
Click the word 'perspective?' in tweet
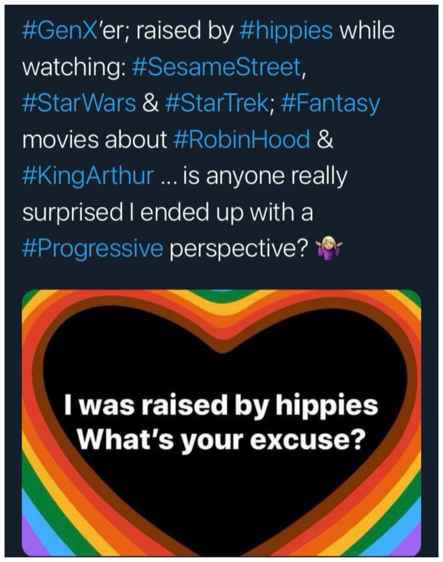[238, 249]
